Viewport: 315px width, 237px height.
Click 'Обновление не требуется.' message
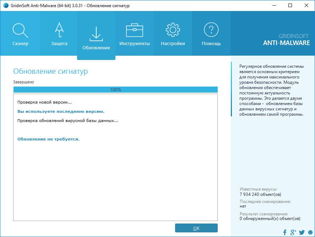(x=48, y=139)
